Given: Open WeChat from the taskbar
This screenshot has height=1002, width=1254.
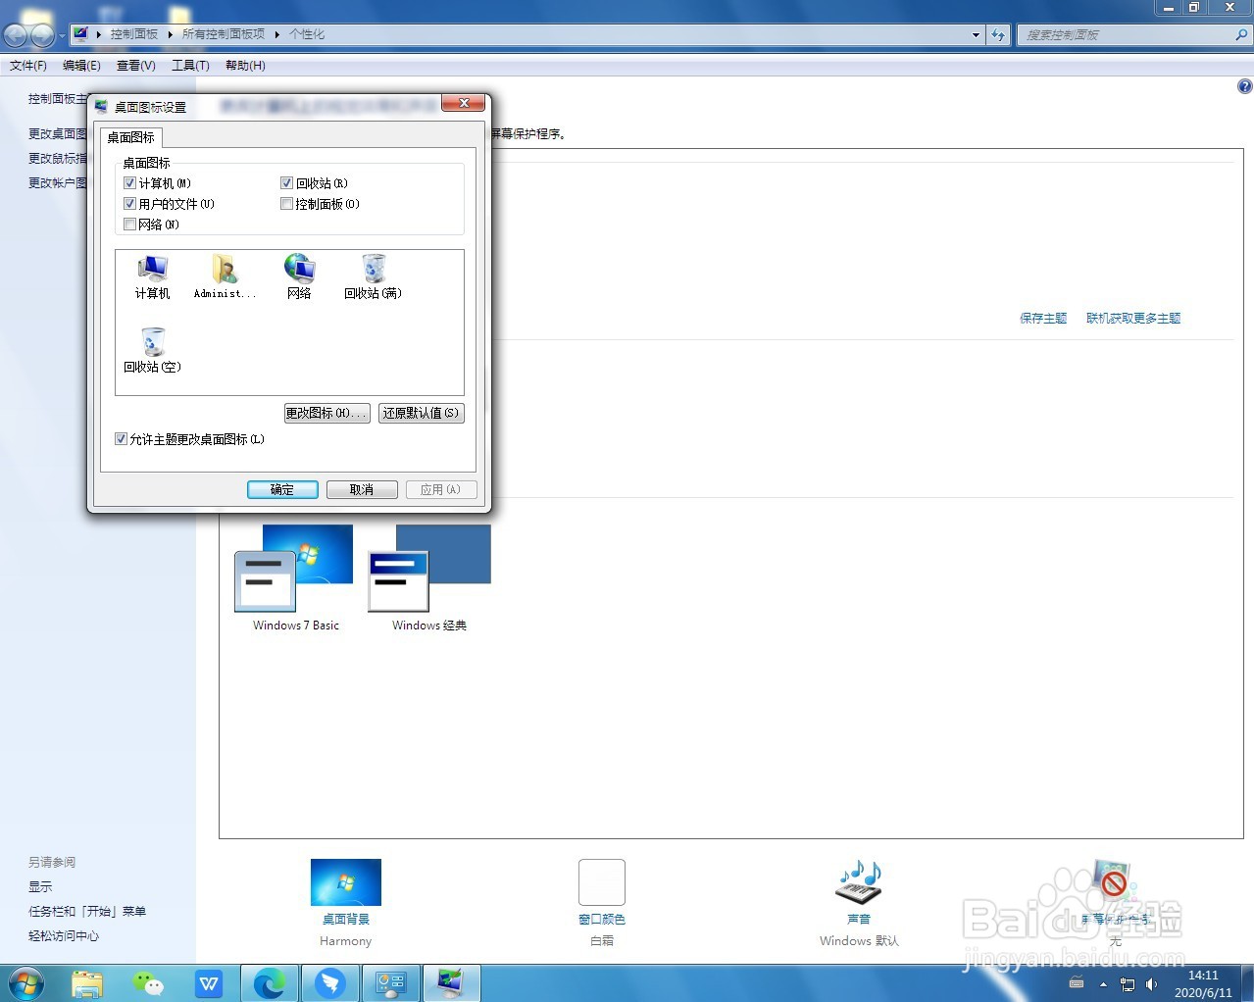Looking at the screenshot, I should pyautogui.click(x=148, y=983).
